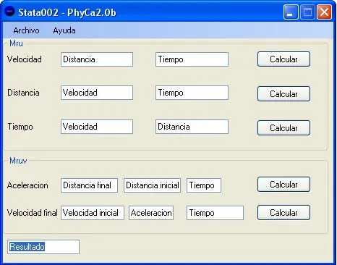Open the Archivo menu
This screenshot has width=337, height=265.
click(x=26, y=30)
